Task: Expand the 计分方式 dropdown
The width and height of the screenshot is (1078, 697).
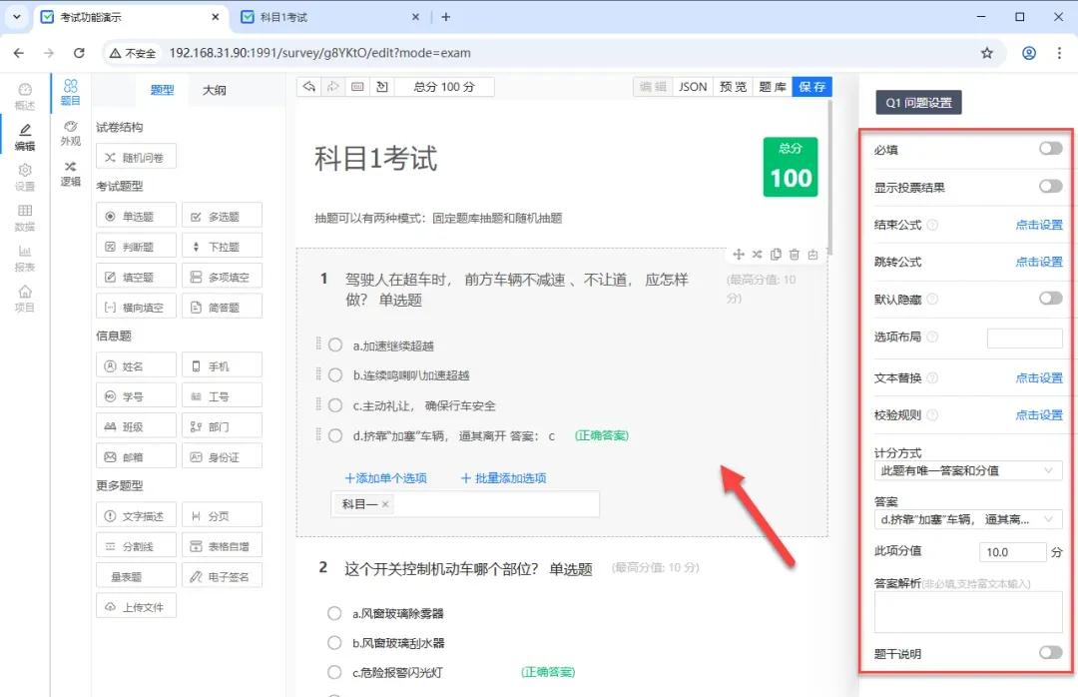Action: click(967, 470)
